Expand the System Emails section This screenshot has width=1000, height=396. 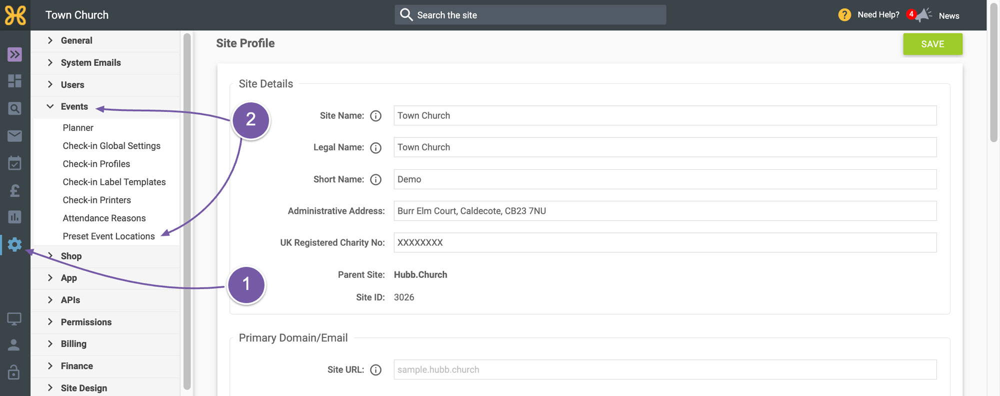(x=105, y=62)
